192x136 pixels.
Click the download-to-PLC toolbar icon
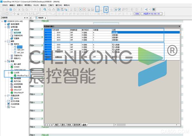[x=97, y=10]
